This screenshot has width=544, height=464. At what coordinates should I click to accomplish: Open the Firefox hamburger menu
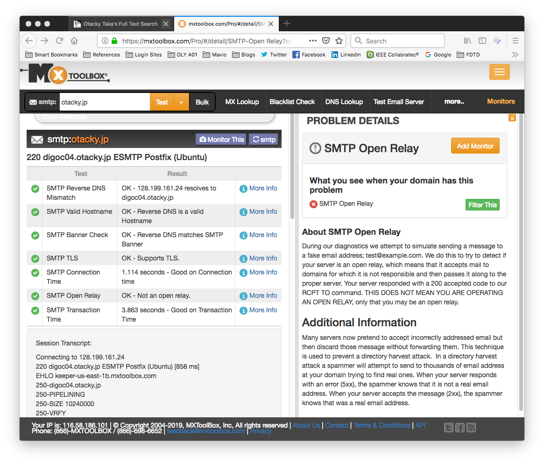click(x=516, y=41)
